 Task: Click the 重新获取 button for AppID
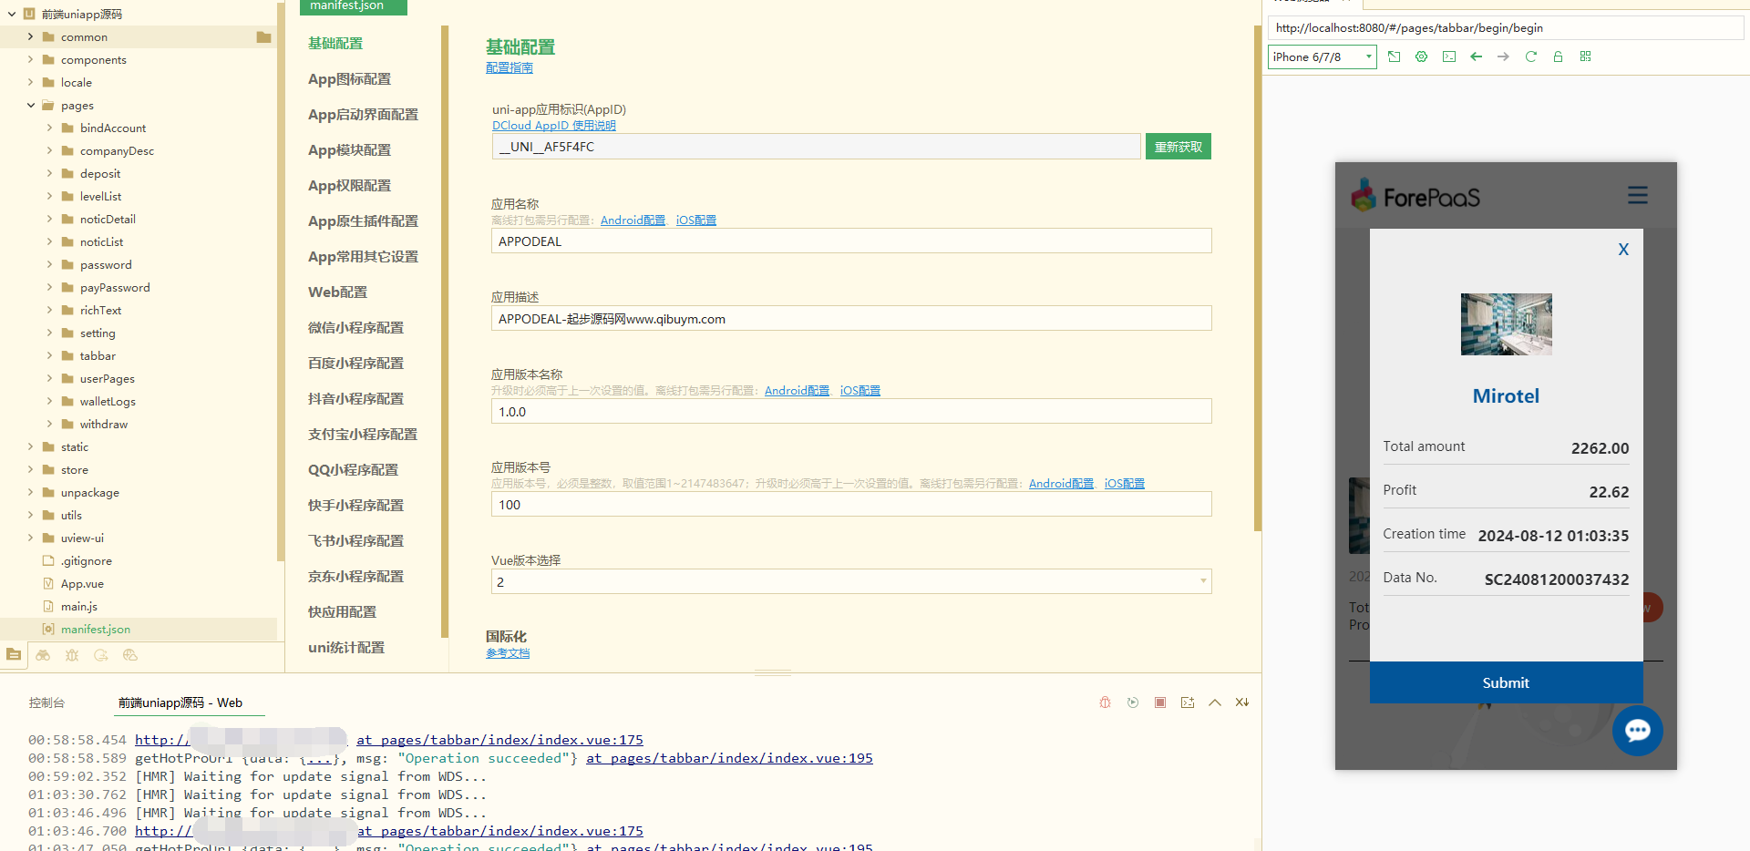tap(1178, 147)
